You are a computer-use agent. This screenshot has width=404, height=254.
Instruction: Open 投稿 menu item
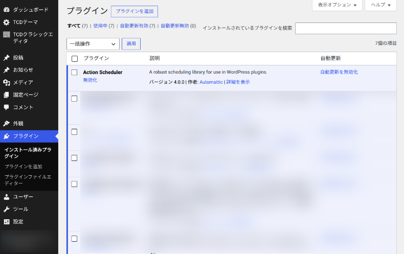pyautogui.click(x=29, y=58)
